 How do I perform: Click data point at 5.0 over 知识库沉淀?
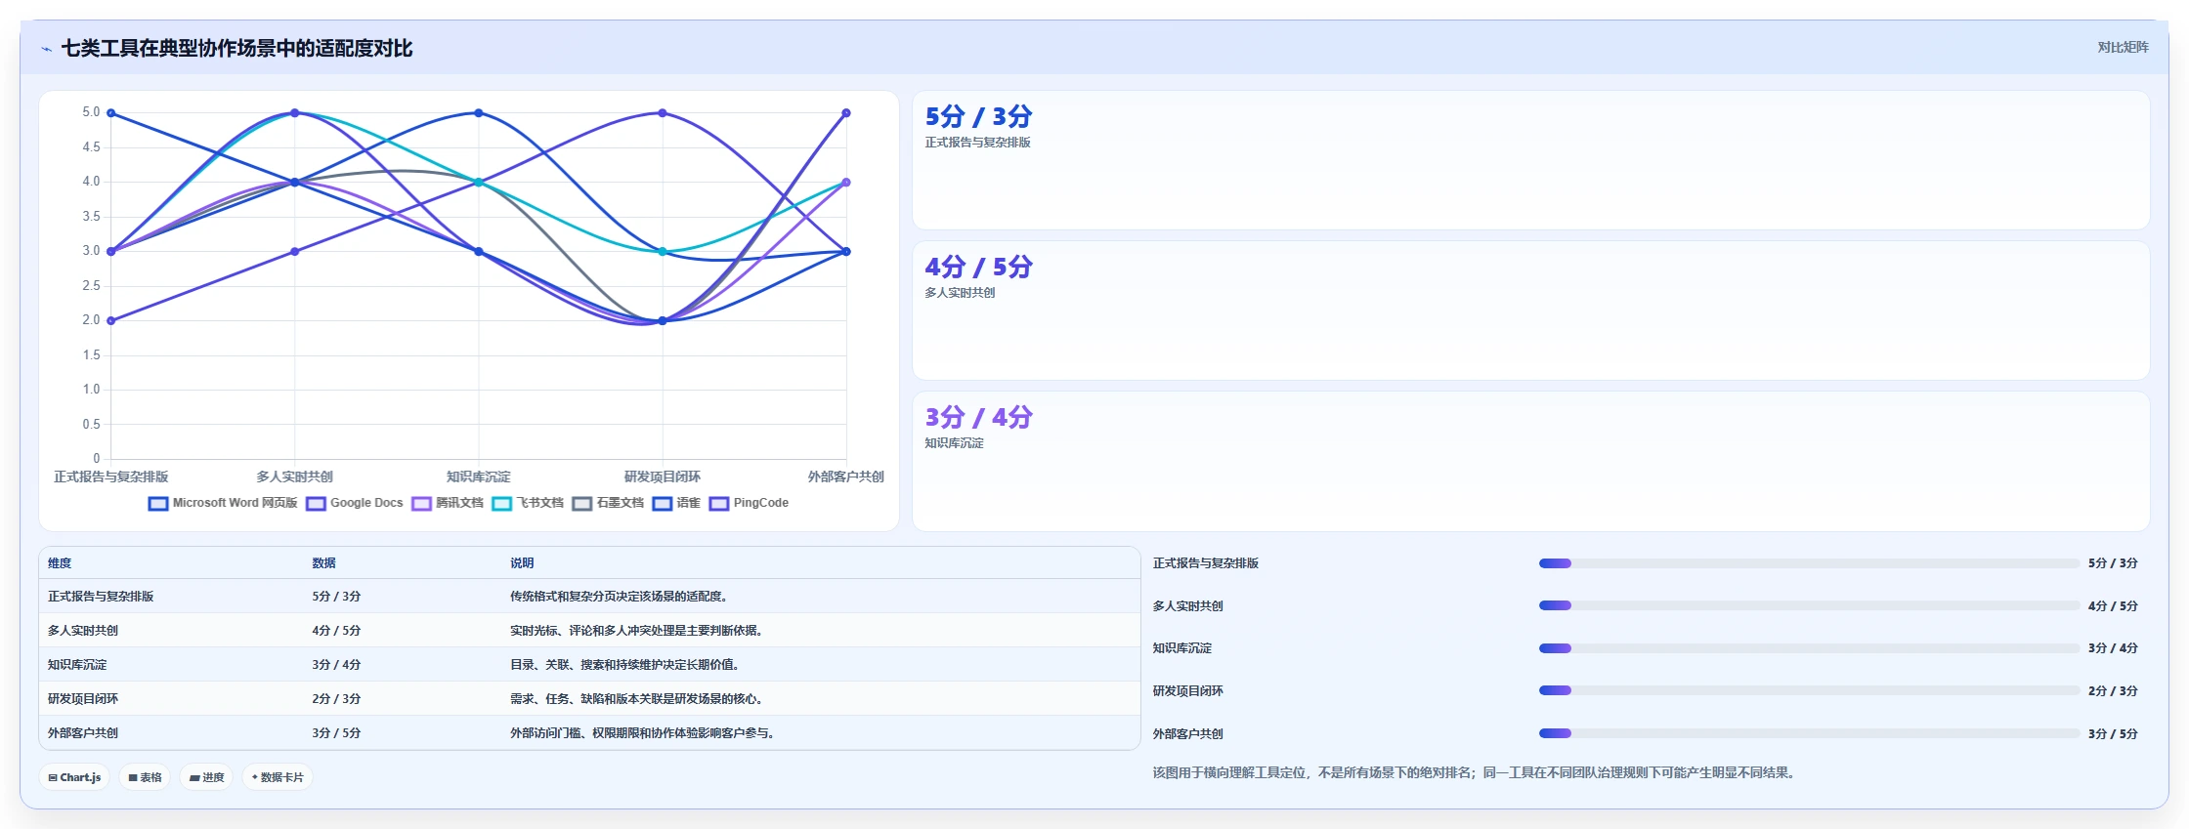479,113
